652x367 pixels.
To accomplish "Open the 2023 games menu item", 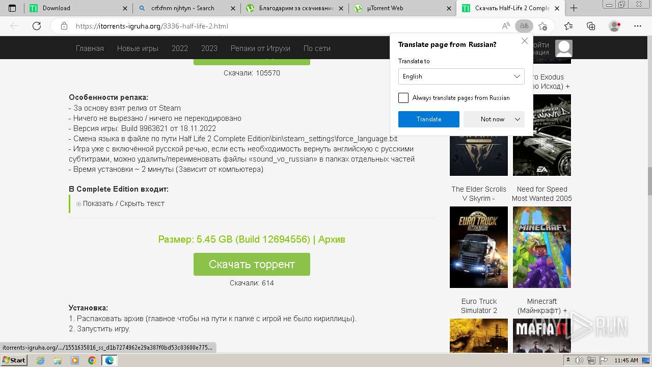I will tap(209, 48).
